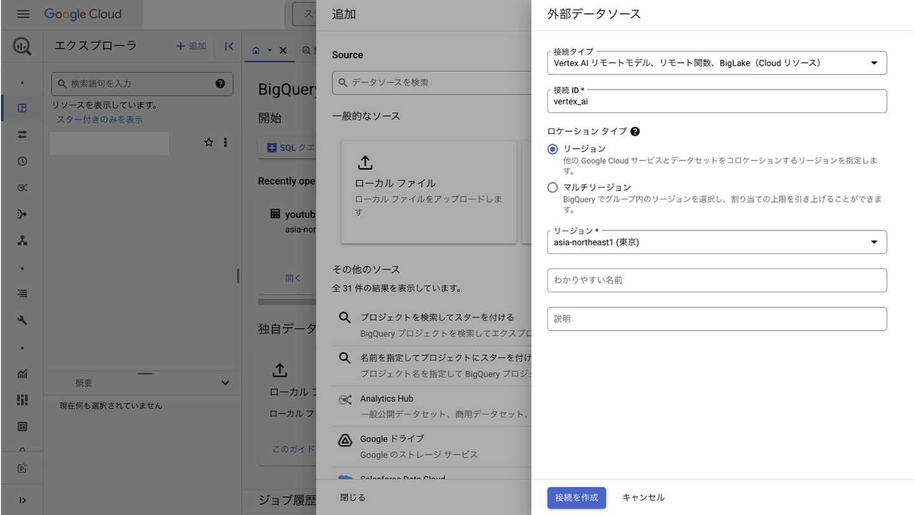Collapse the explorer panel
915x515 pixels.
click(229, 46)
